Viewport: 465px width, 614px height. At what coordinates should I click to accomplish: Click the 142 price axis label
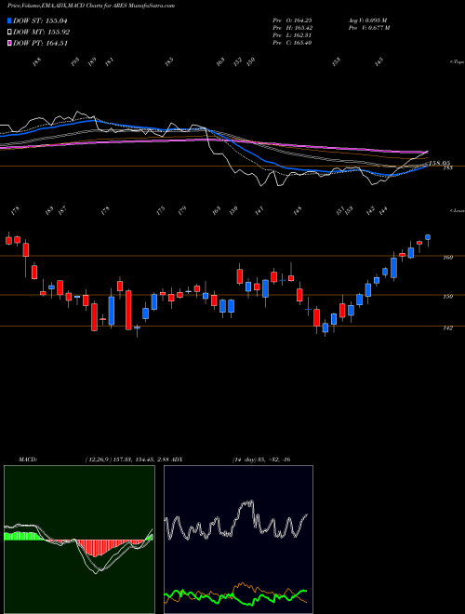(x=448, y=328)
